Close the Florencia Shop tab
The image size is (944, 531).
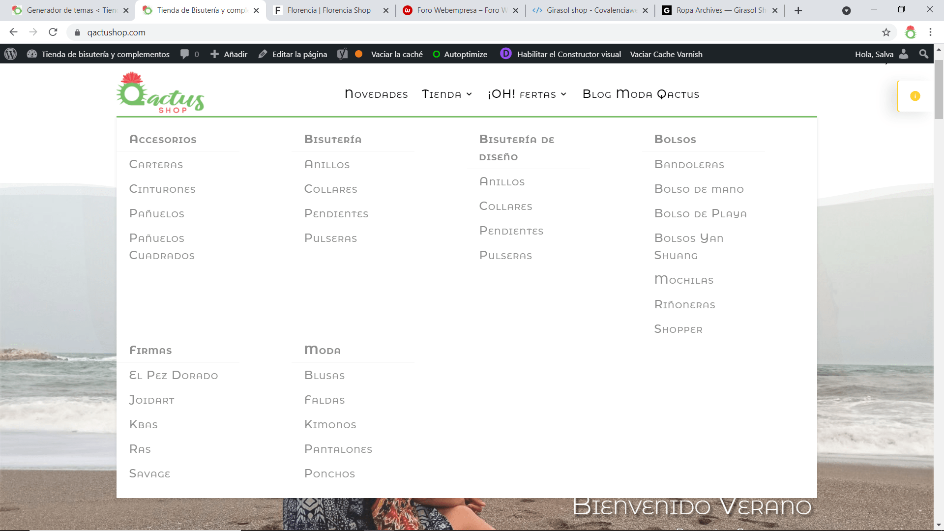[x=386, y=10]
